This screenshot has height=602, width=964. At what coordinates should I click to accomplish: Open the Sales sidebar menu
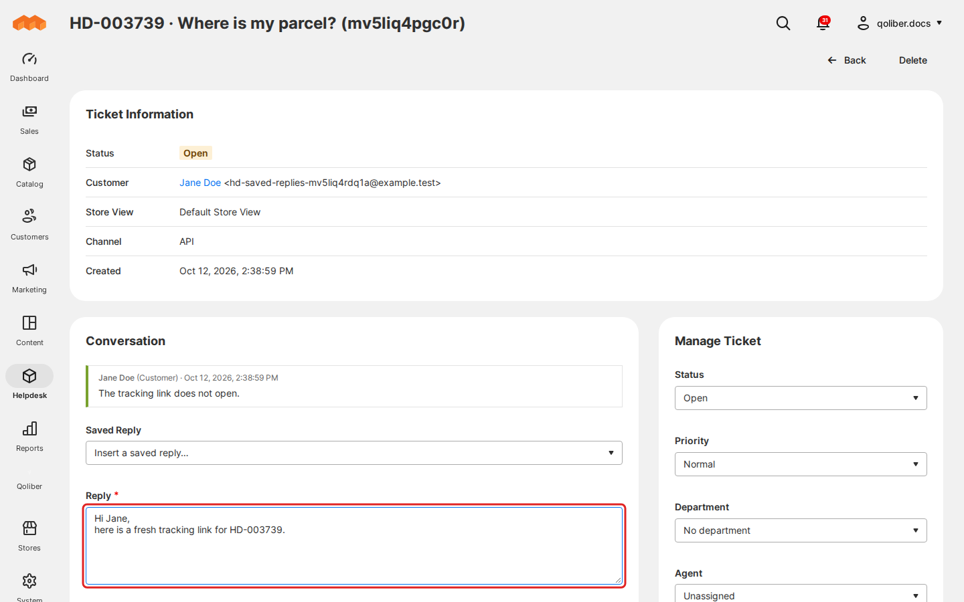click(29, 120)
